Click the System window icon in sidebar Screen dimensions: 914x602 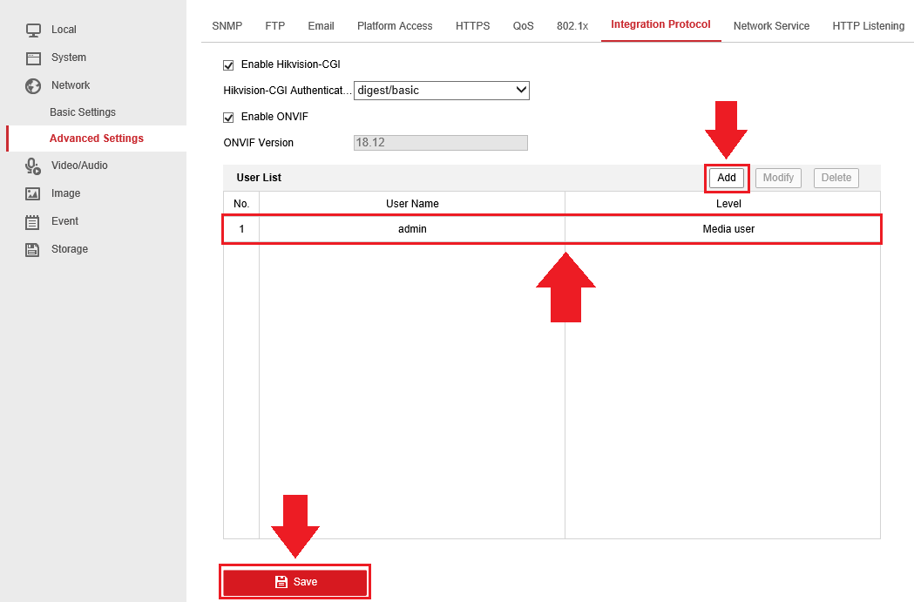point(33,58)
